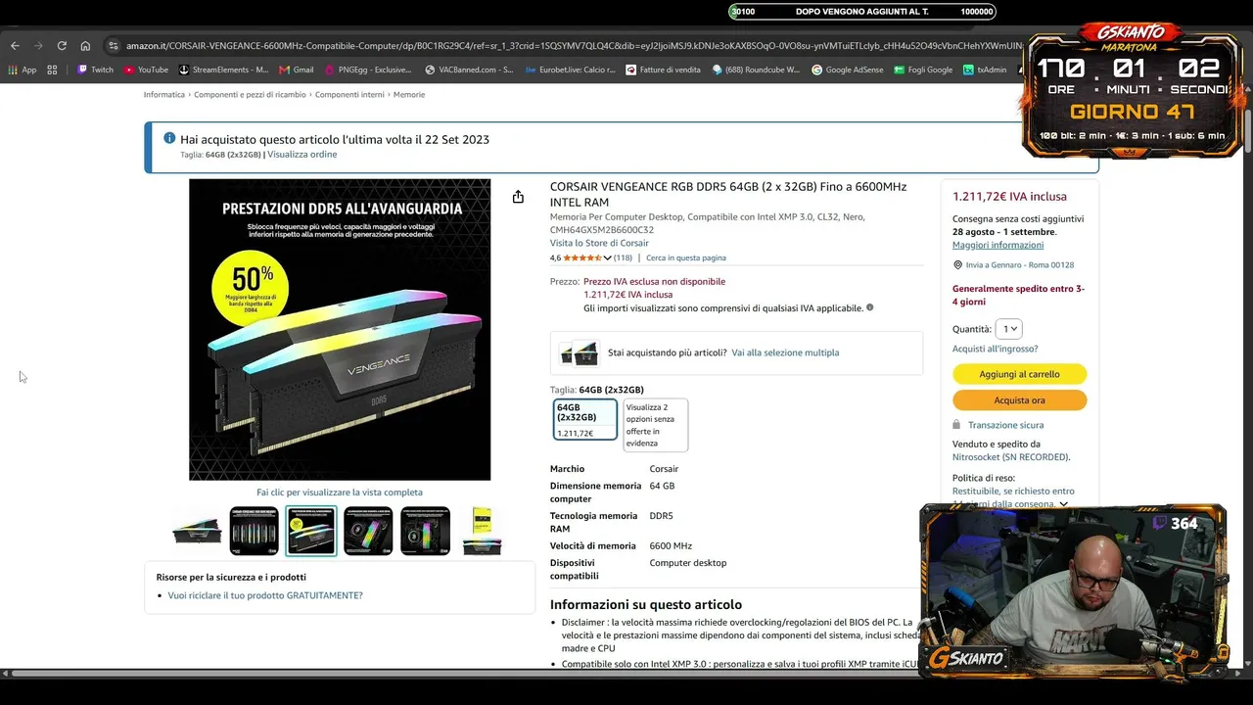Viewport: 1253px width, 705px height.
Task: View site information icon in address bar
Action: (x=114, y=46)
